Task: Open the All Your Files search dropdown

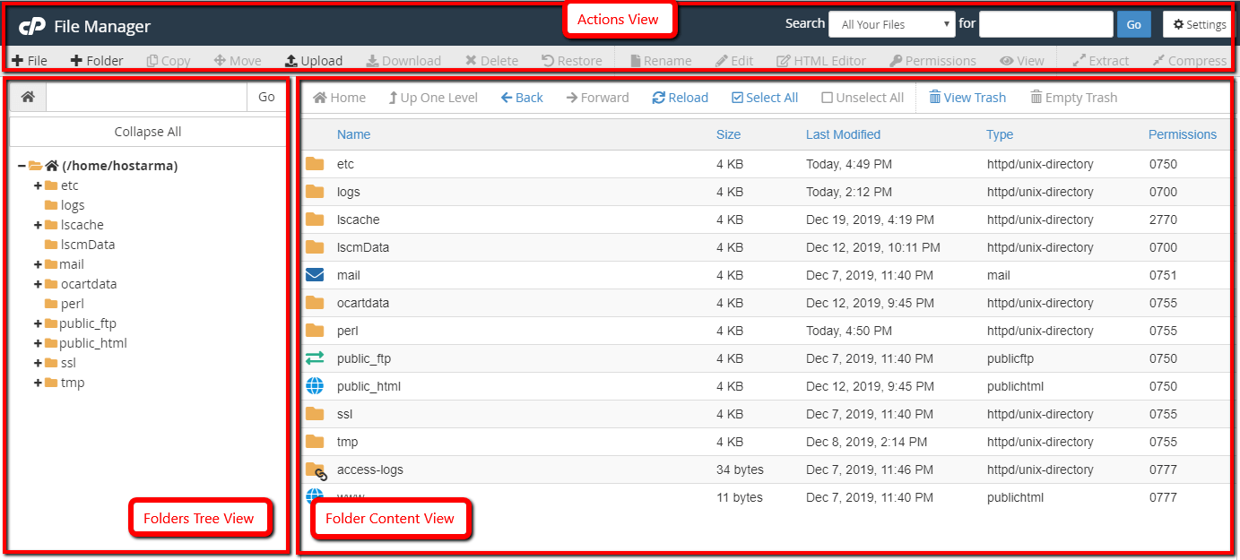Action: click(x=891, y=24)
